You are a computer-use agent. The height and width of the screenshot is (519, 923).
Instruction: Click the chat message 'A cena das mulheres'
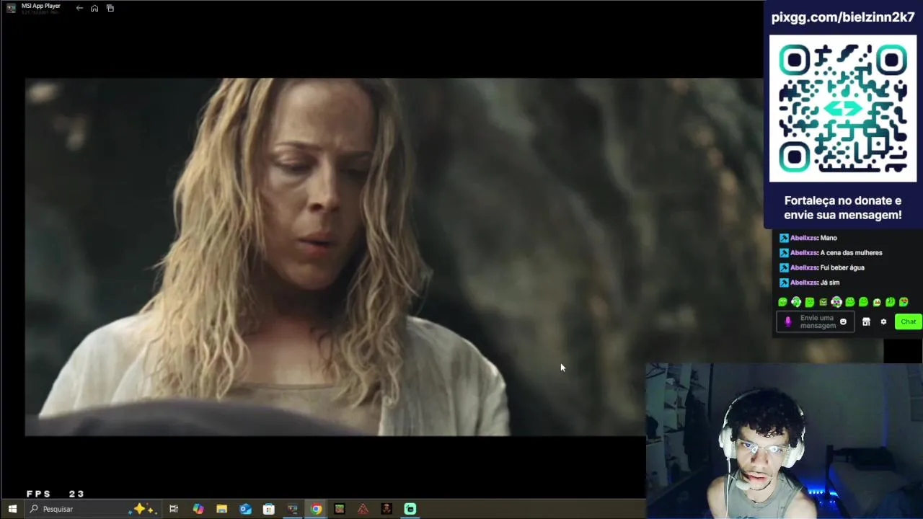[851, 253]
